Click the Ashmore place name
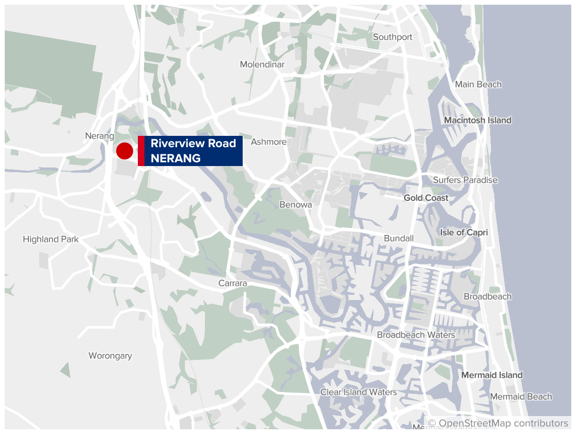Screen dimensions: 576x434 tap(269, 142)
